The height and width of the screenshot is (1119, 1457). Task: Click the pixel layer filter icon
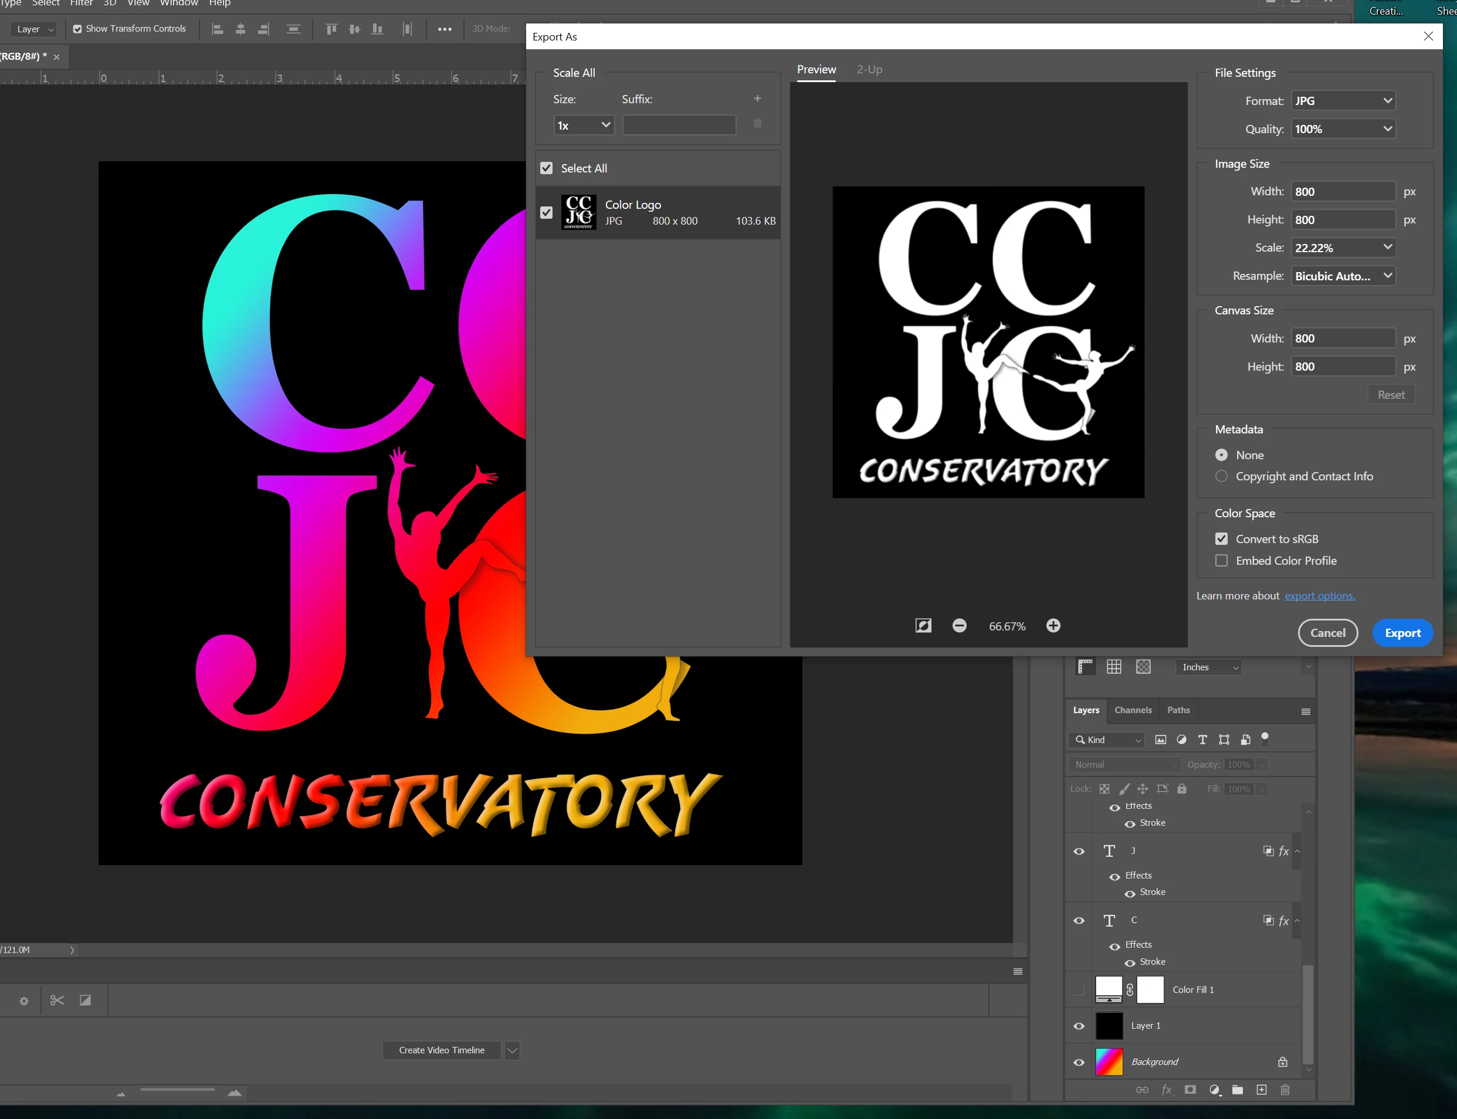coord(1161,740)
